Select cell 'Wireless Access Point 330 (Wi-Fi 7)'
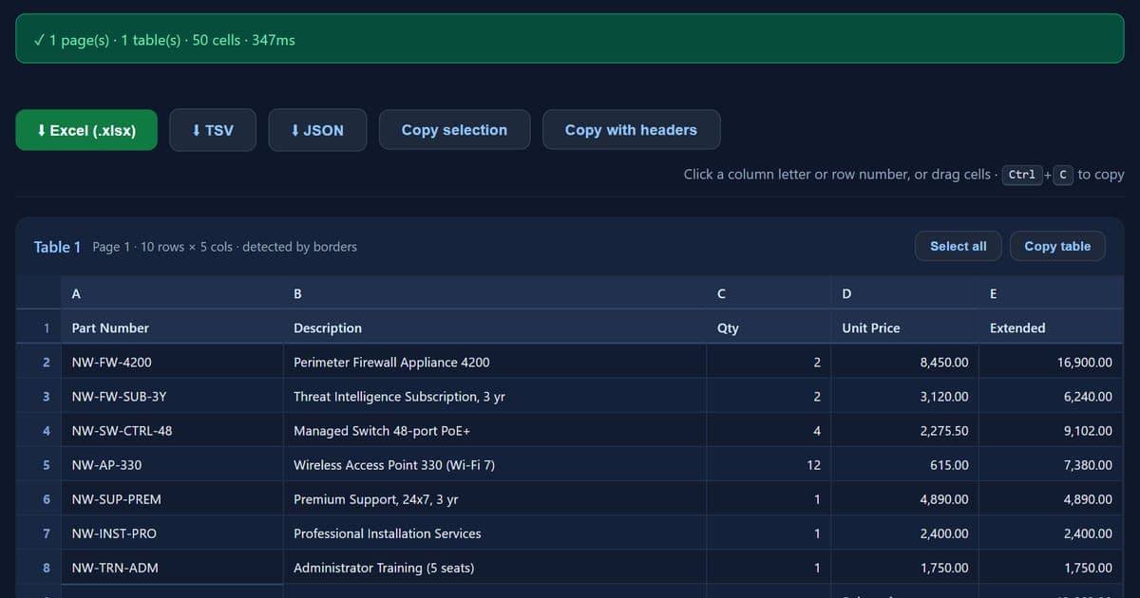 (495, 464)
